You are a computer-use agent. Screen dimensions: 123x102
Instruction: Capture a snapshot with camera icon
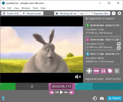pyautogui.click(x=102, y=98)
